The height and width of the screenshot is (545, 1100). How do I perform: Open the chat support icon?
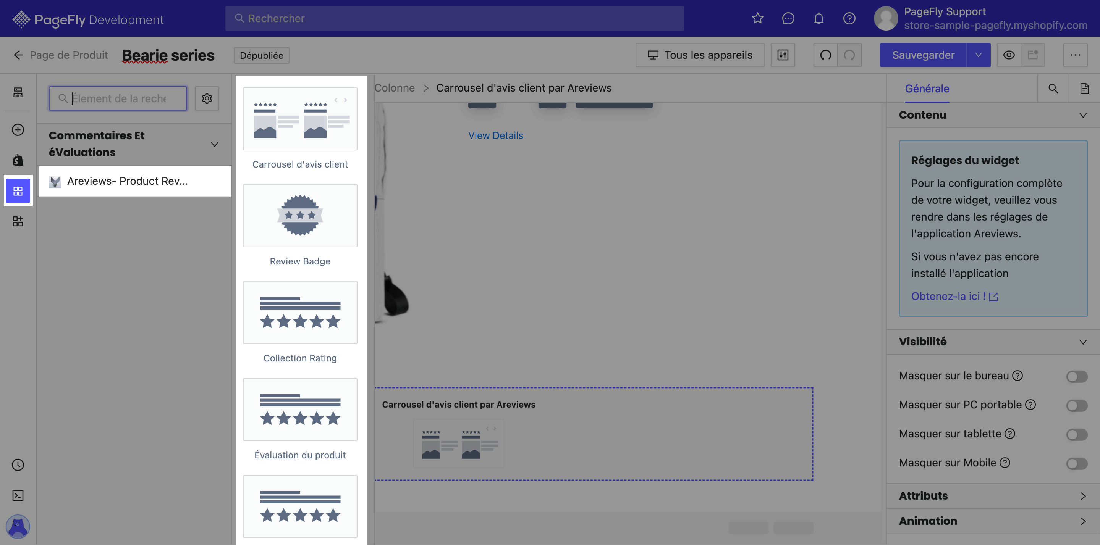click(x=788, y=18)
